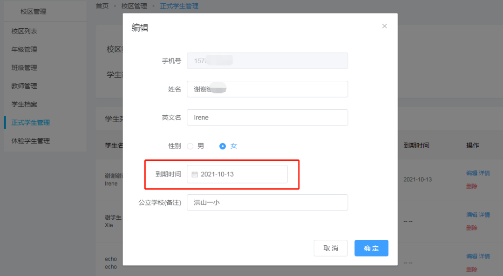This screenshot has height=276, width=503.
Task: Click the 校区管理 sidebar header
Action: tap(34, 12)
